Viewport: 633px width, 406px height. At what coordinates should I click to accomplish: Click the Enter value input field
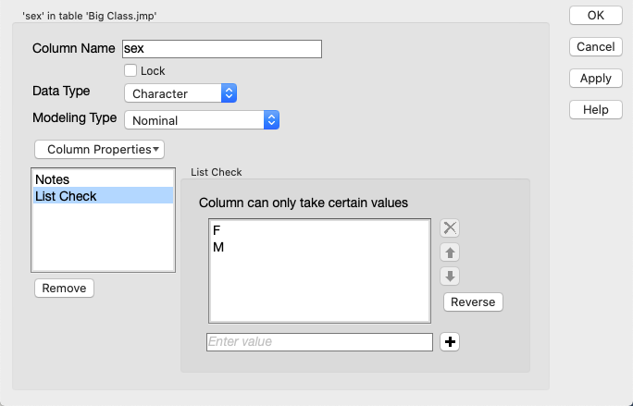pyautogui.click(x=319, y=342)
